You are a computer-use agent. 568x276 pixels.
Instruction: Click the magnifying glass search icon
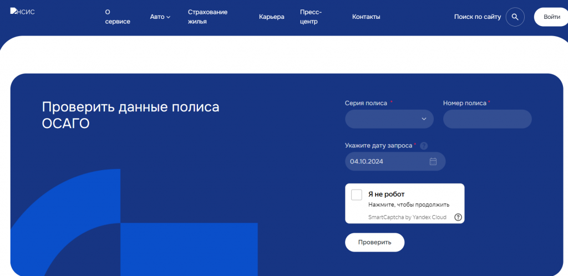pyautogui.click(x=515, y=17)
